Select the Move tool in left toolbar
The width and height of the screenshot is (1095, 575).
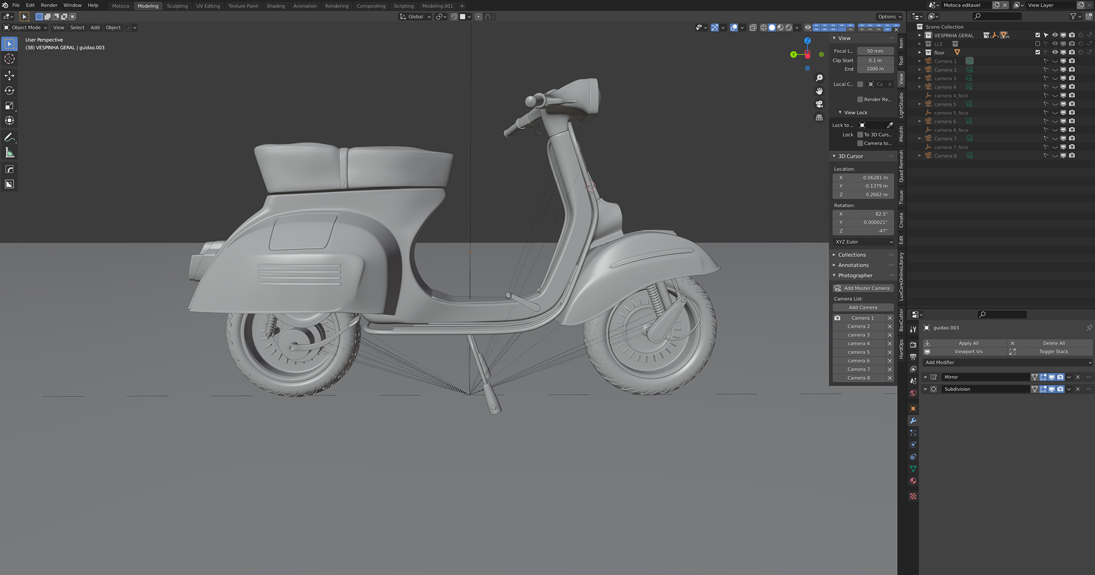point(10,76)
